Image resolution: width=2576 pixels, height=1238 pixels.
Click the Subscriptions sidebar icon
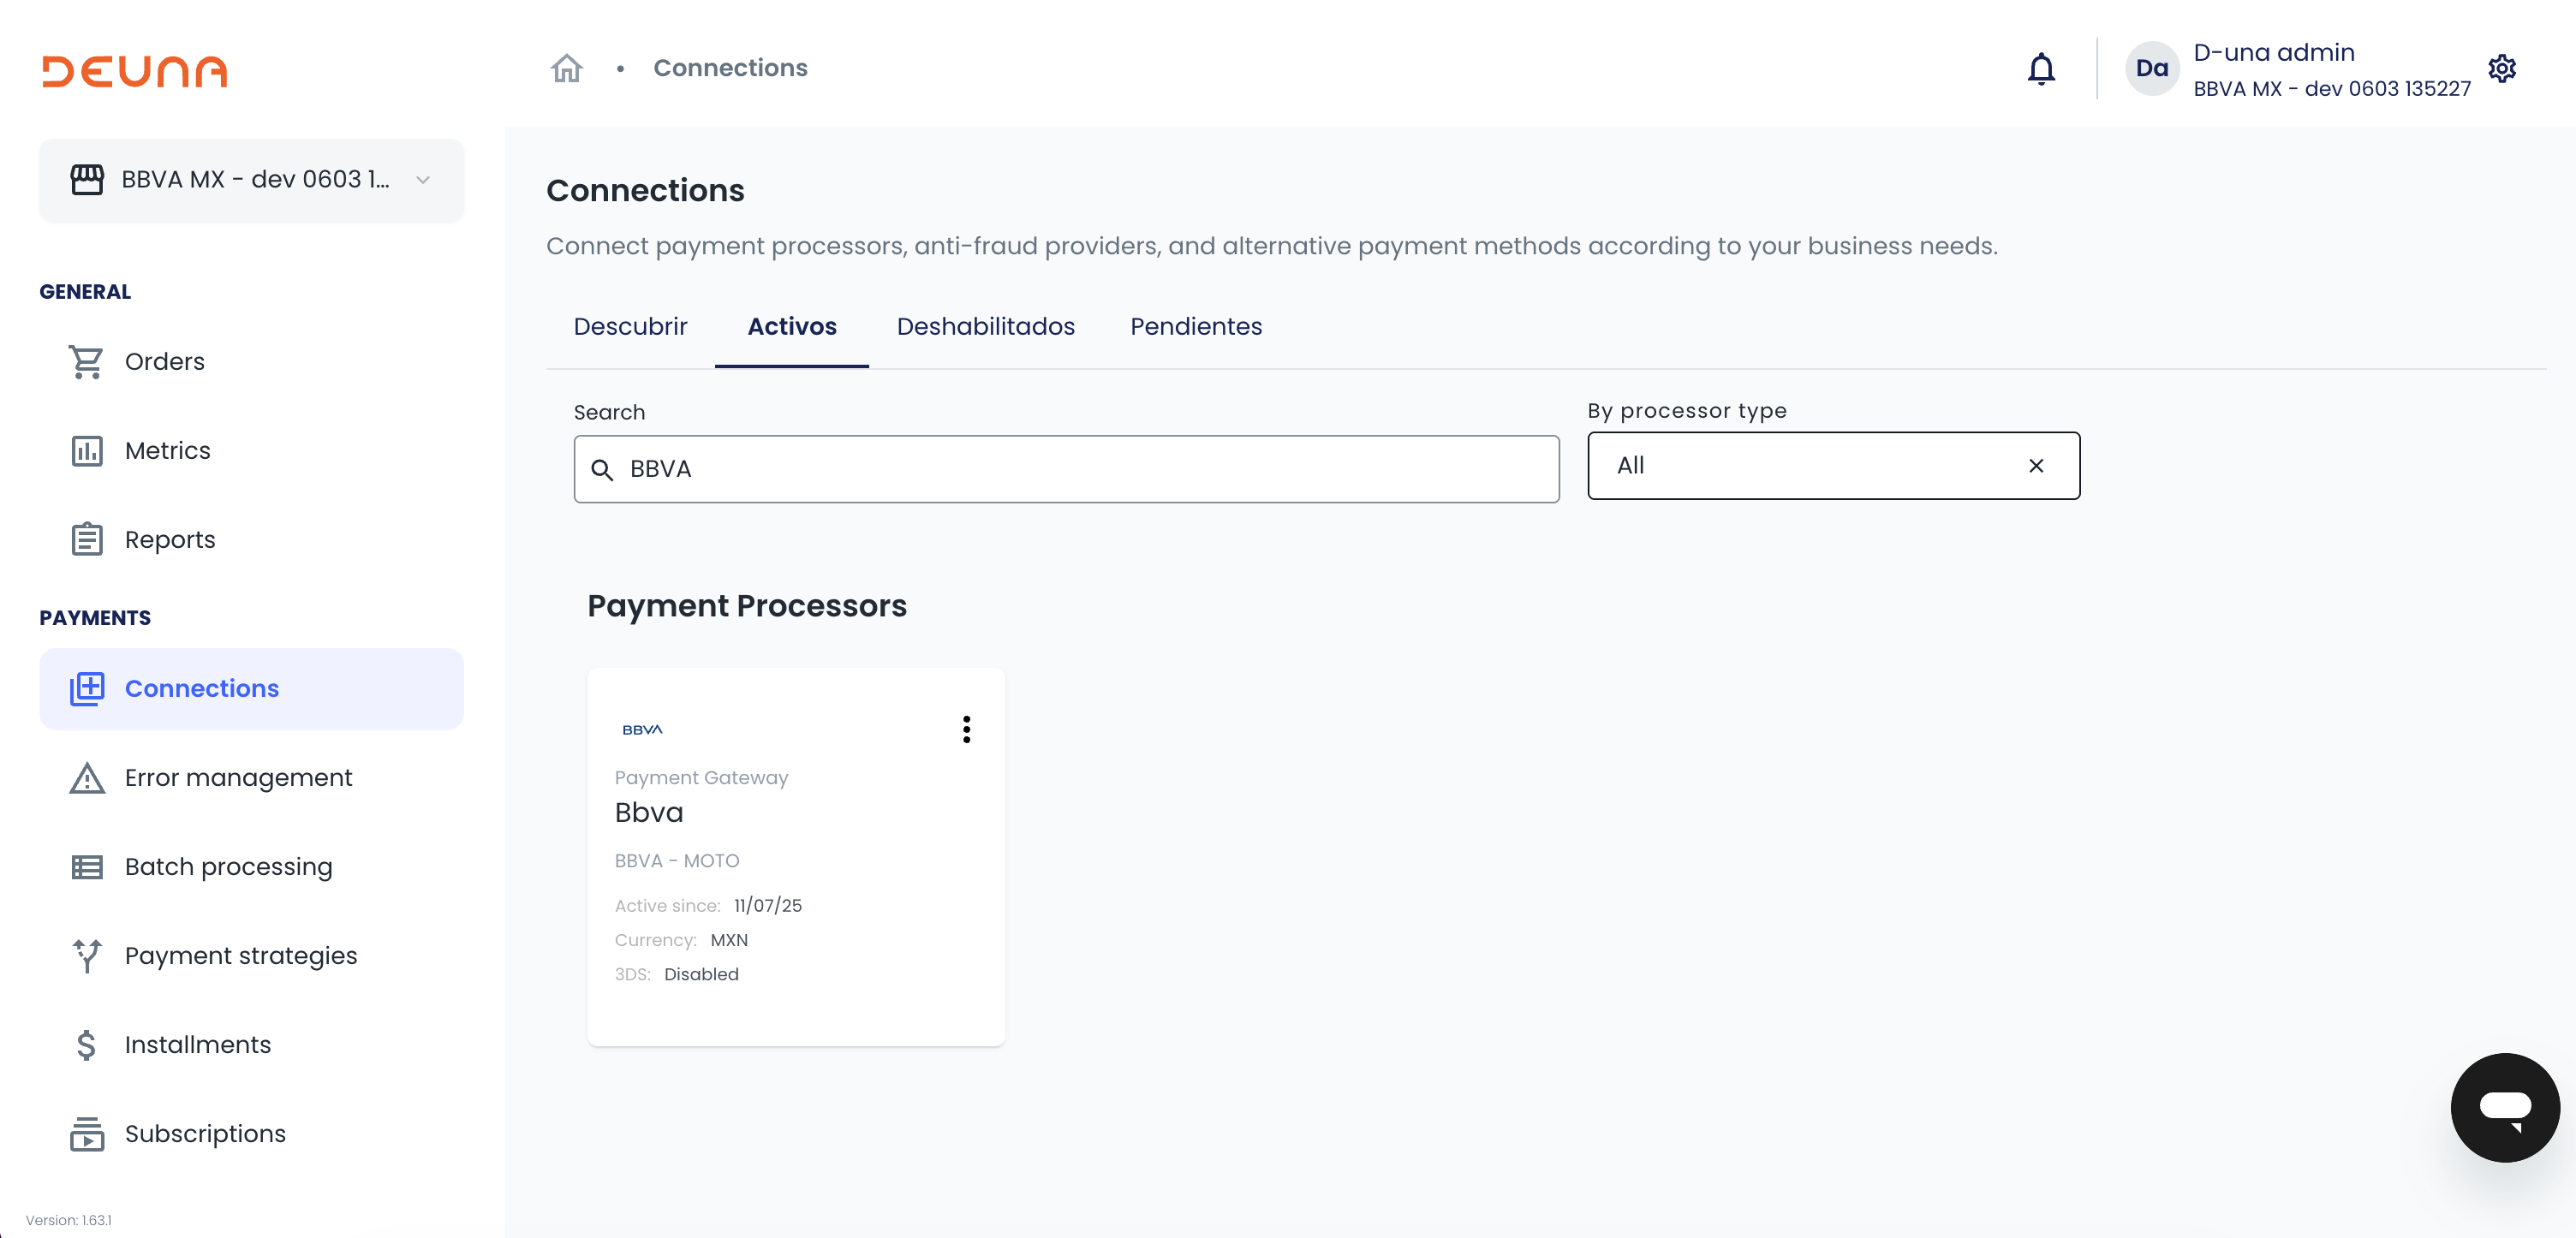(x=86, y=1134)
